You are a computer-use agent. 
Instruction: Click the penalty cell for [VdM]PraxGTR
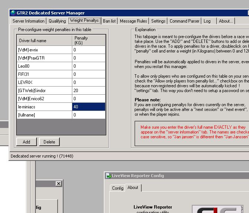tap(89, 58)
